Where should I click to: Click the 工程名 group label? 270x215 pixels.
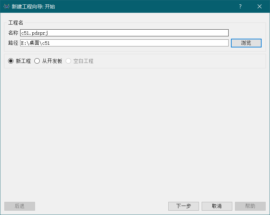click(x=16, y=23)
